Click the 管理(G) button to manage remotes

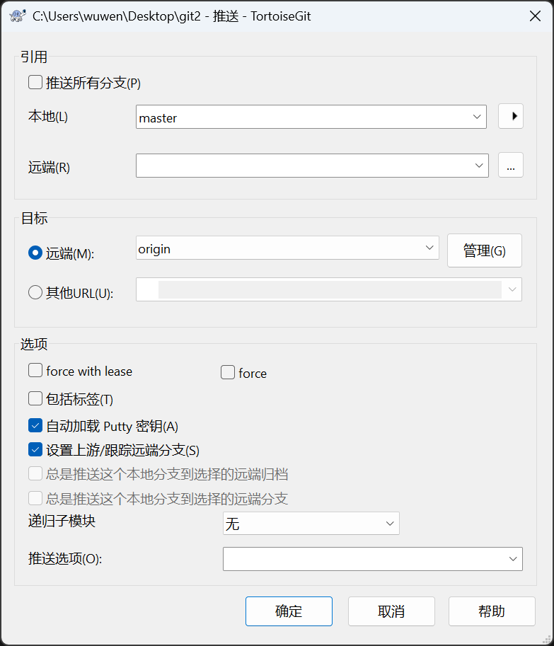tap(484, 250)
